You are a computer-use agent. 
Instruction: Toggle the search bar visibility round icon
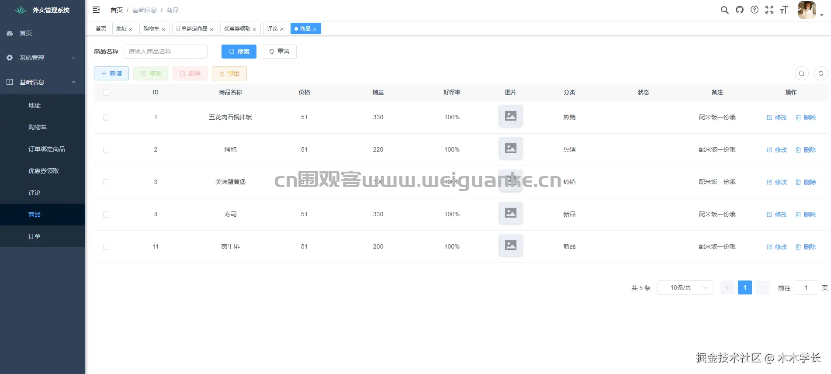tap(801, 73)
